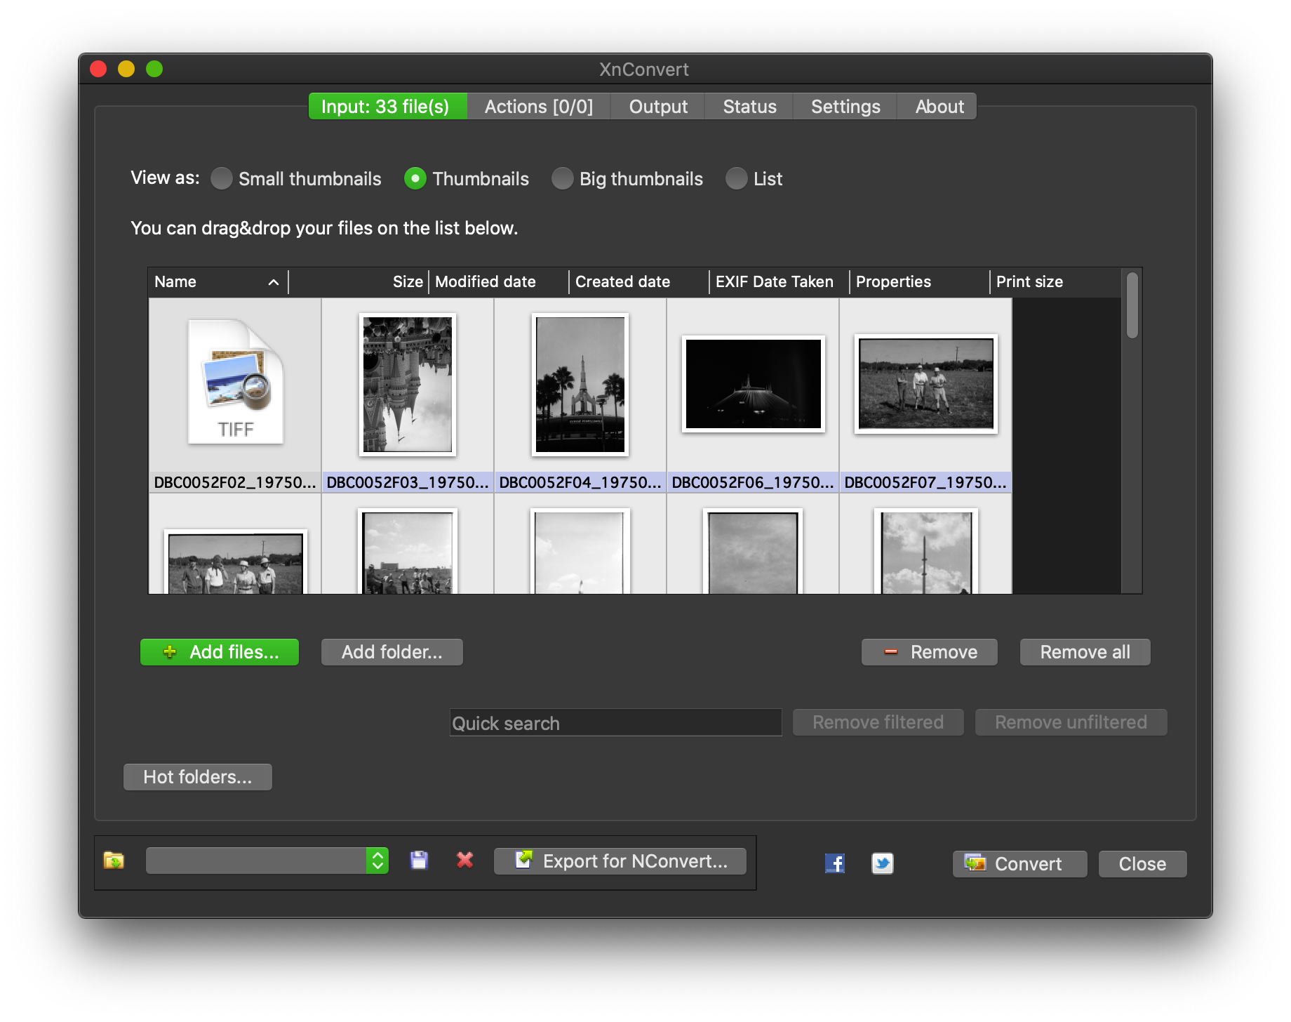This screenshot has height=1022, width=1291.
Task: Choose Big thumbnails view mode
Action: [x=563, y=179]
